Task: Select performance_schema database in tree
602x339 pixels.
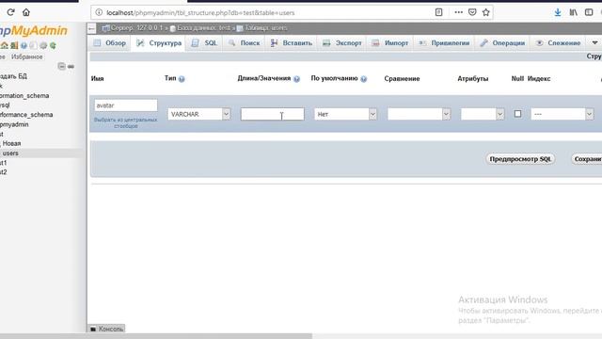Action: 26,115
